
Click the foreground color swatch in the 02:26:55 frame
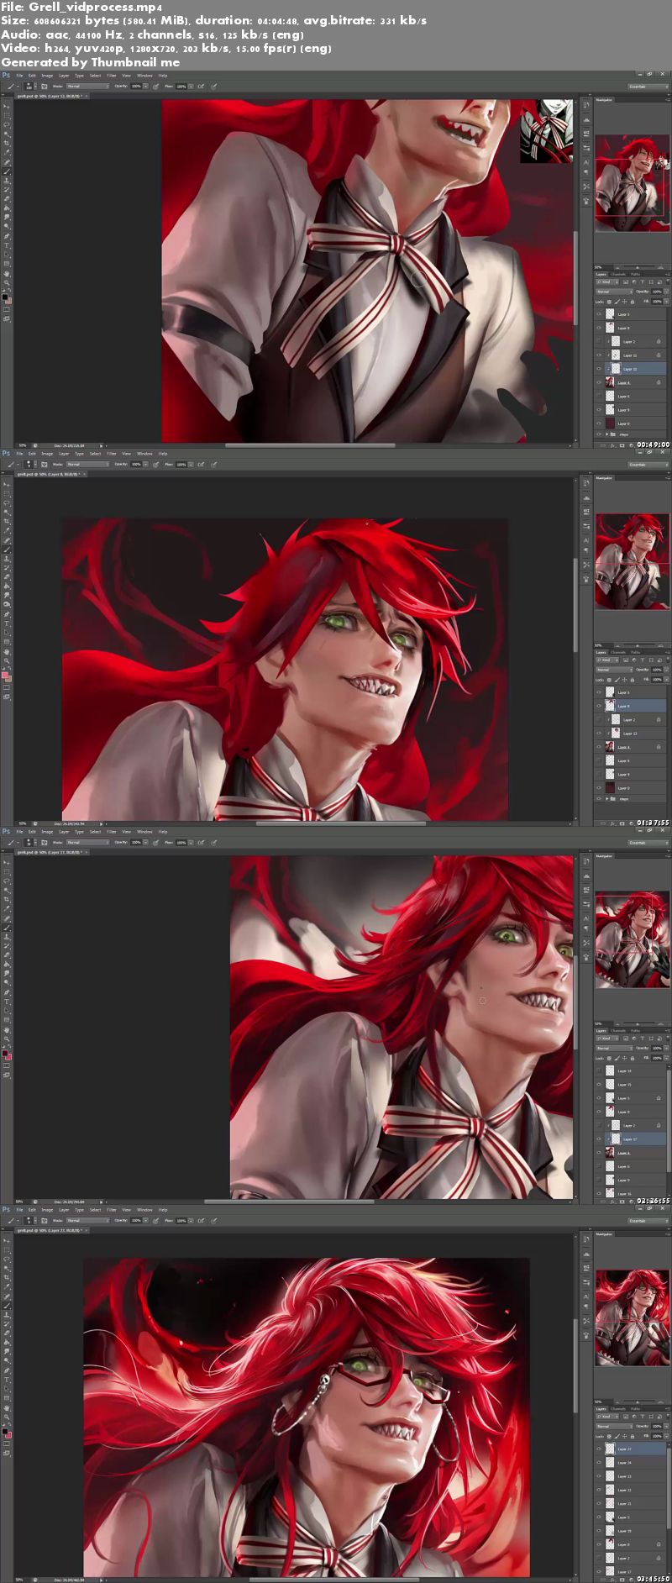tap(5, 1053)
